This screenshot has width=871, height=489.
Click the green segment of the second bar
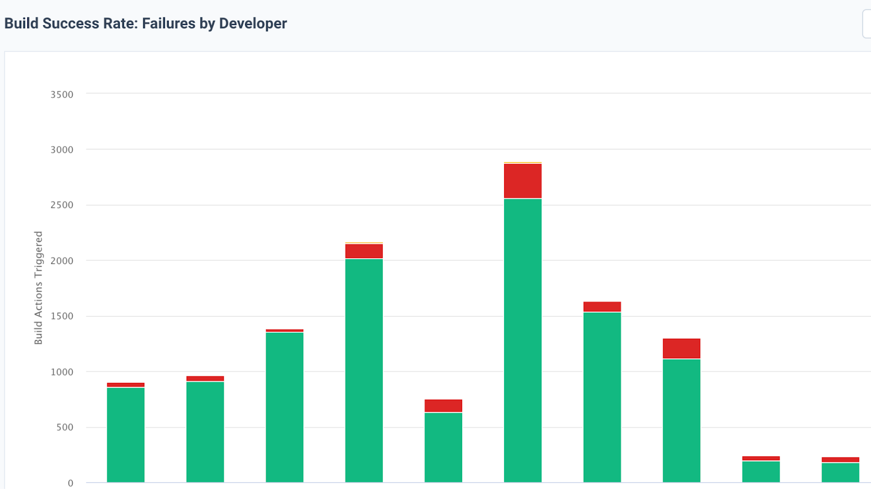pyautogui.click(x=205, y=432)
